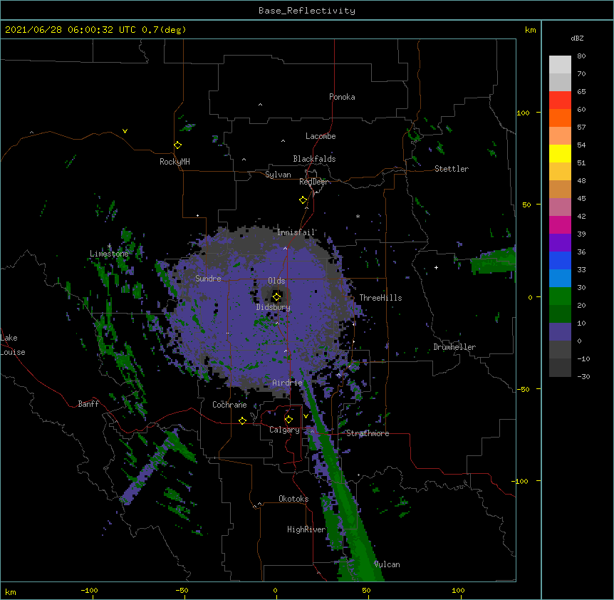Click the magenta 39-42 dBZ swatch
Image resolution: width=614 pixels, height=600 pixels.
pos(560,224)
